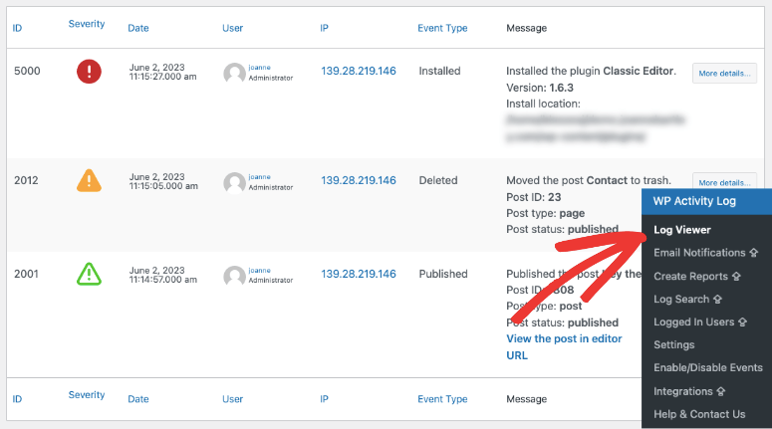
Task: Click IP 139.28.219.146 in the Published row
Action: point(359,274)
